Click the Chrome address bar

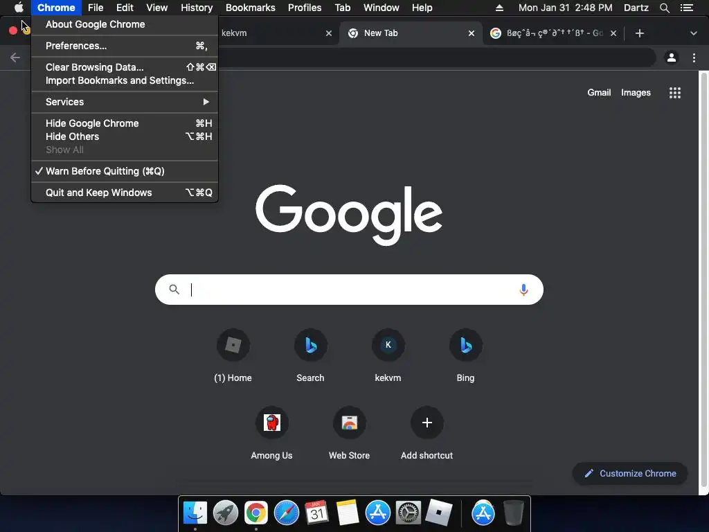pos(436,57)
